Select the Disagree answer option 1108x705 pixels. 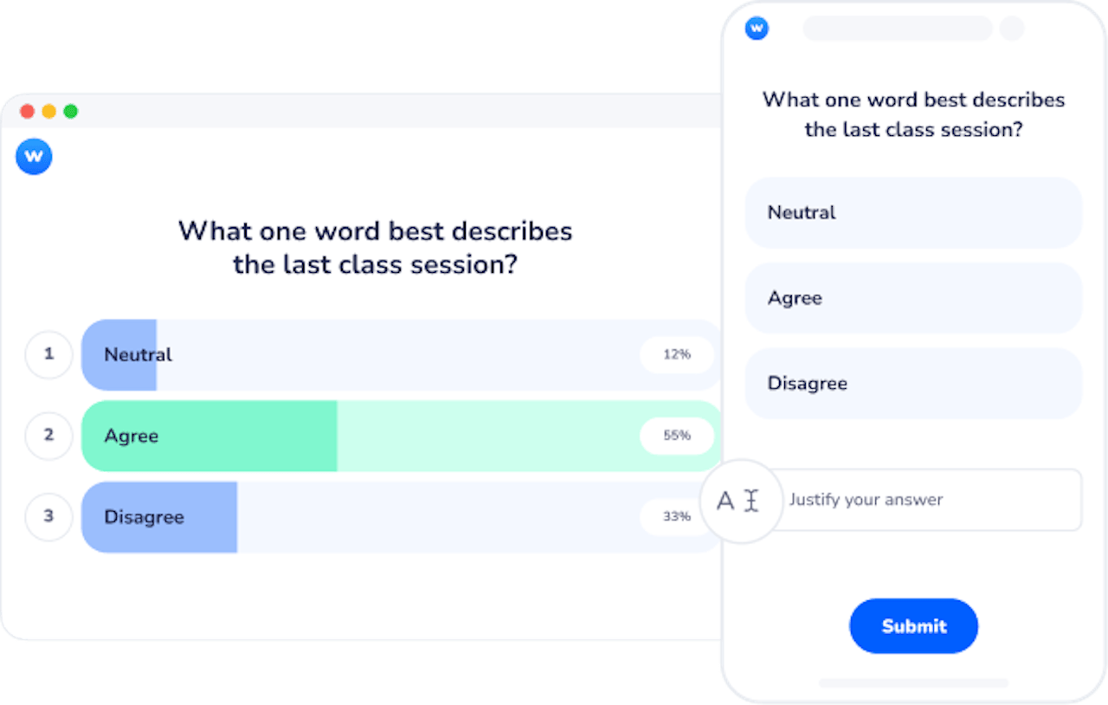click(913, 383)
